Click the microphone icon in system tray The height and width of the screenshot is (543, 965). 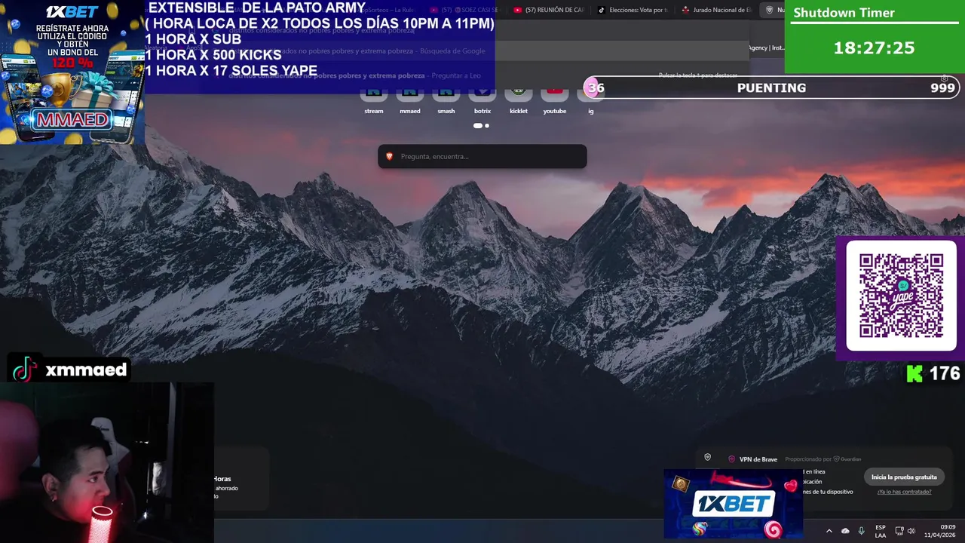862,531
